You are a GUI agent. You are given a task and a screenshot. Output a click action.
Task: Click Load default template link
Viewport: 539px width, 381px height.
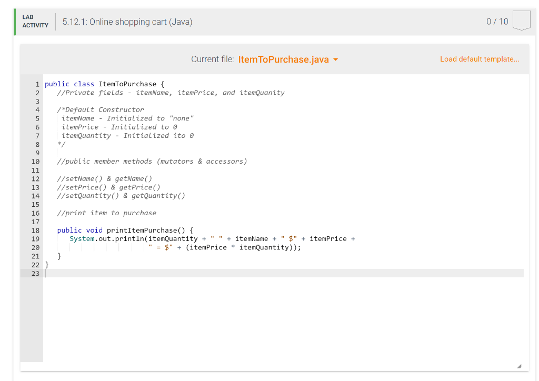(479, 59)
